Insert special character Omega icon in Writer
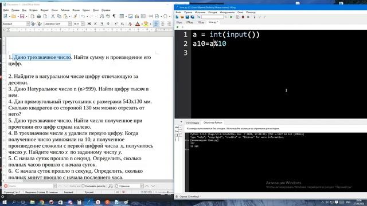This screenshot has width=367, height=206. click(x=165, y=17)
